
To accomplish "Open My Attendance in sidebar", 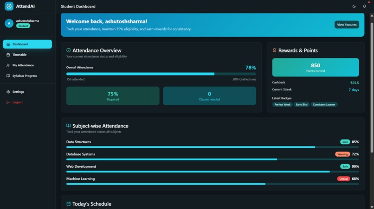I will click(27, 65).
